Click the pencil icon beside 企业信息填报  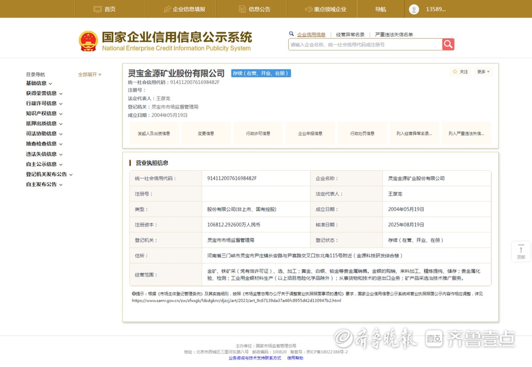[167, 9]
